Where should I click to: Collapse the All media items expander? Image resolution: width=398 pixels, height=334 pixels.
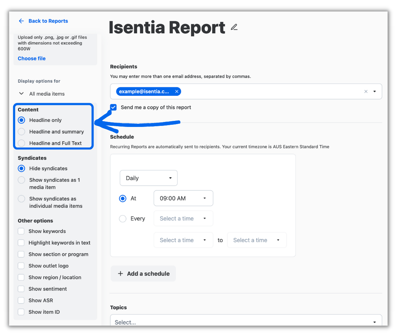tap(22, 94)
